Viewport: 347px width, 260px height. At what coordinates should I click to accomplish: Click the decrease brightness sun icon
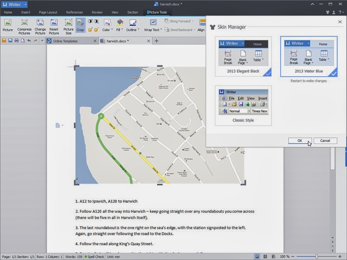(x=96, y=30)
